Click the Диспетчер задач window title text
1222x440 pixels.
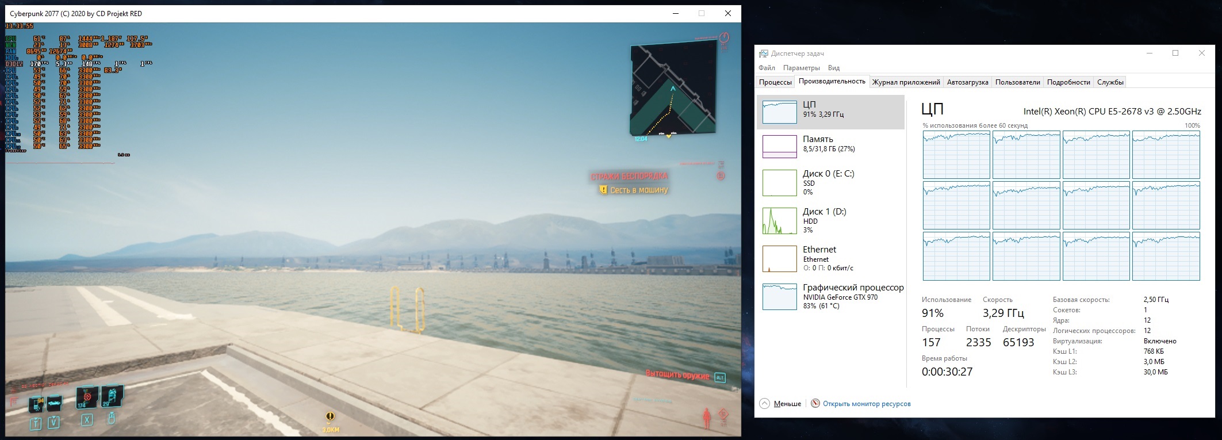tap(798, 53)
